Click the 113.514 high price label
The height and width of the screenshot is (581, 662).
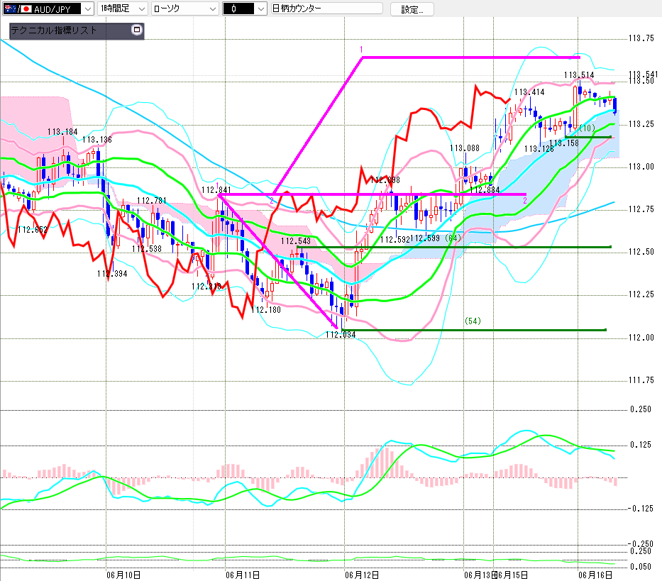pos(579,75)
